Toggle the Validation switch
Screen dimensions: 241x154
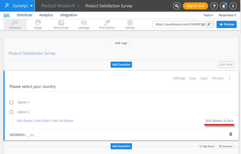point(30,135)
